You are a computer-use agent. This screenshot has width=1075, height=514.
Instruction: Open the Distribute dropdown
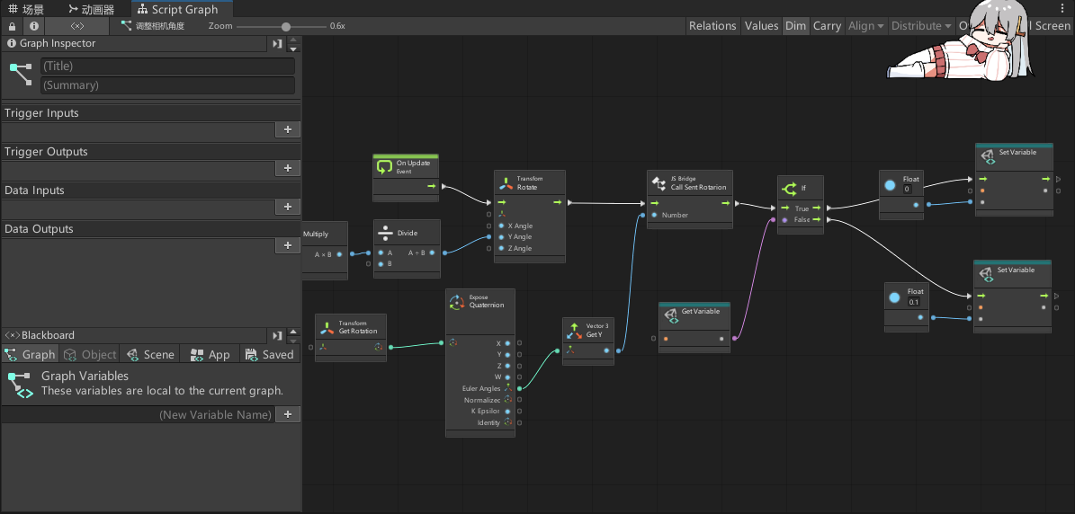921,26
